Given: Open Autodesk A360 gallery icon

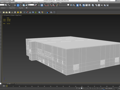Looking at the screenshot, I should pyautogui.click(x=107, y=5).
